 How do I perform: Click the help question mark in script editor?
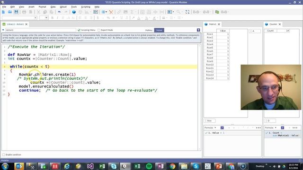(198, 30)
